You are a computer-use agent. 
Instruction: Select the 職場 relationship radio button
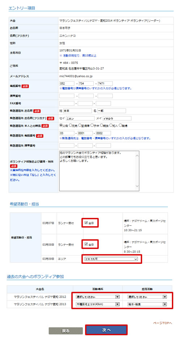[x=120, y=125]
